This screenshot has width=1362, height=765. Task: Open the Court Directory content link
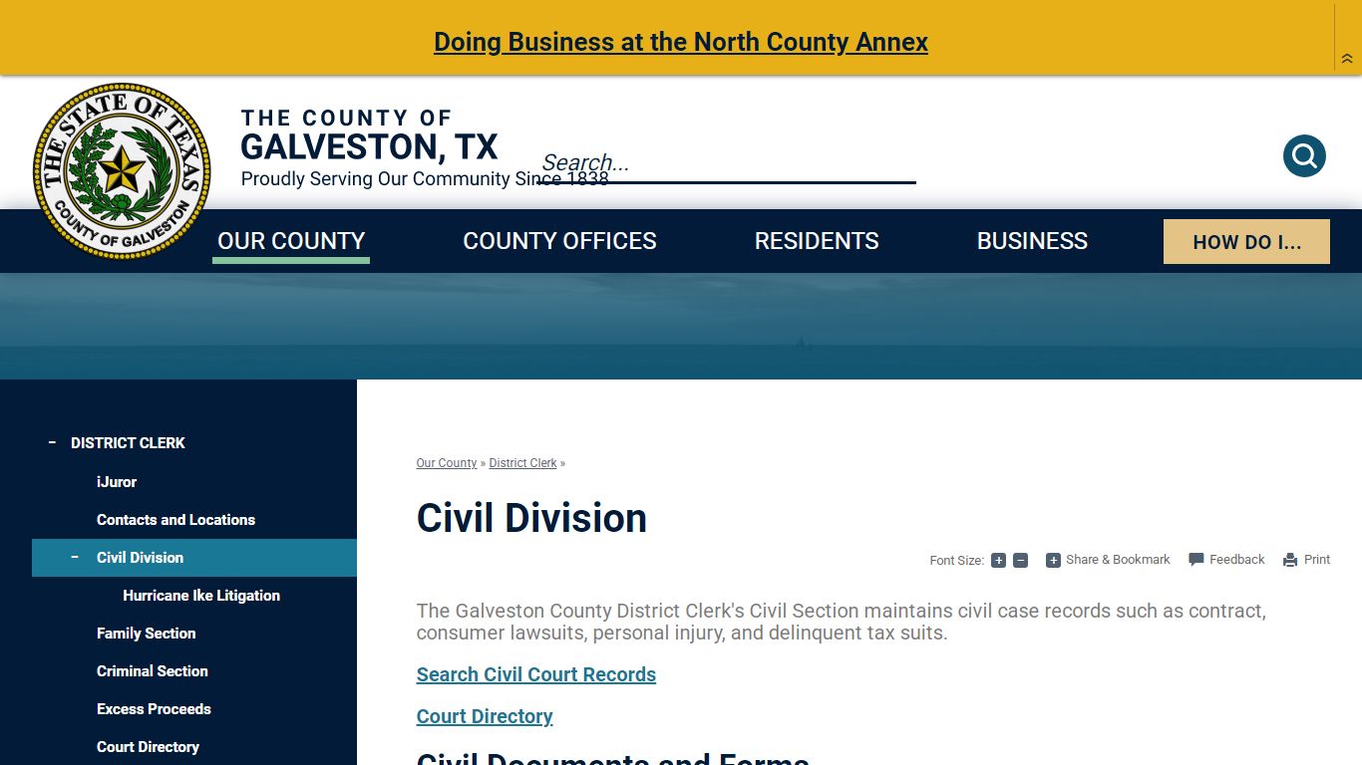(x=485, y=716)
